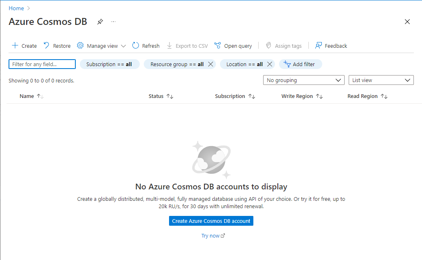Close the Azure Cosmos DB blade
This screenshot has width=422, height=260.
point(407,22)
